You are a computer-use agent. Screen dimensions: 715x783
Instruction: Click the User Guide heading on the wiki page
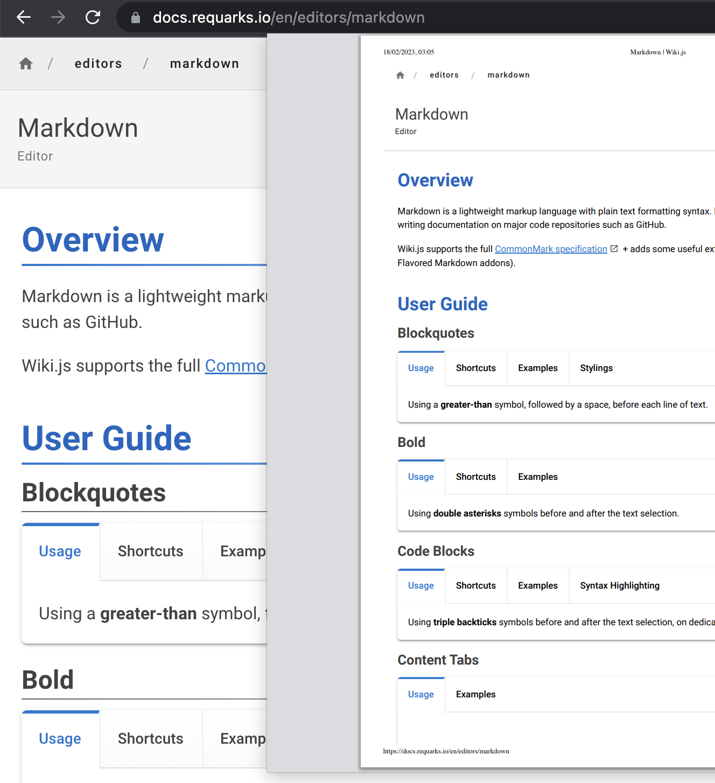107,438
